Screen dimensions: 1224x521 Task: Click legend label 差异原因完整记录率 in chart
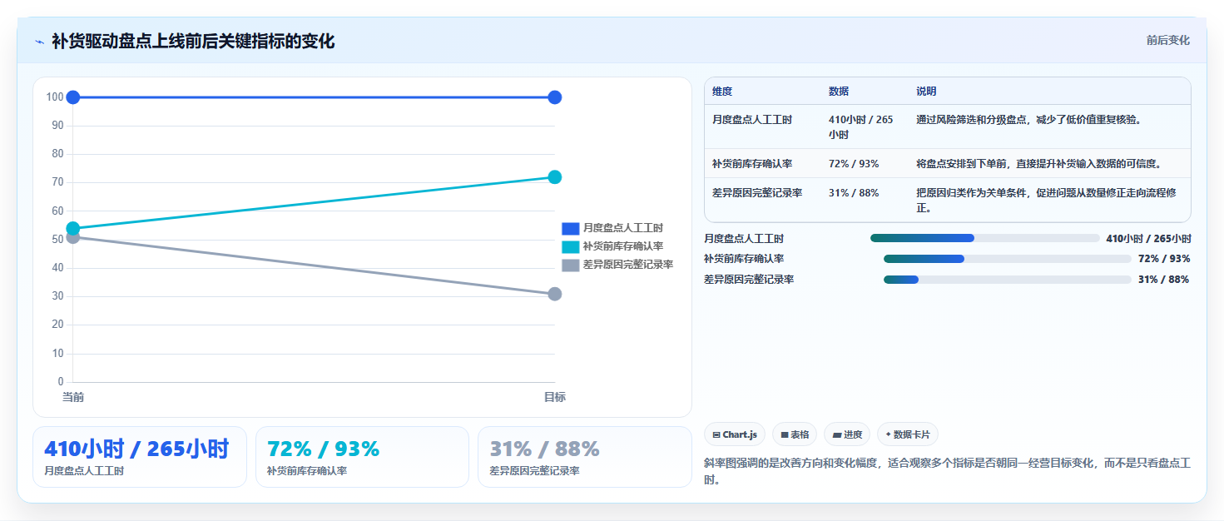click(627, 265)
